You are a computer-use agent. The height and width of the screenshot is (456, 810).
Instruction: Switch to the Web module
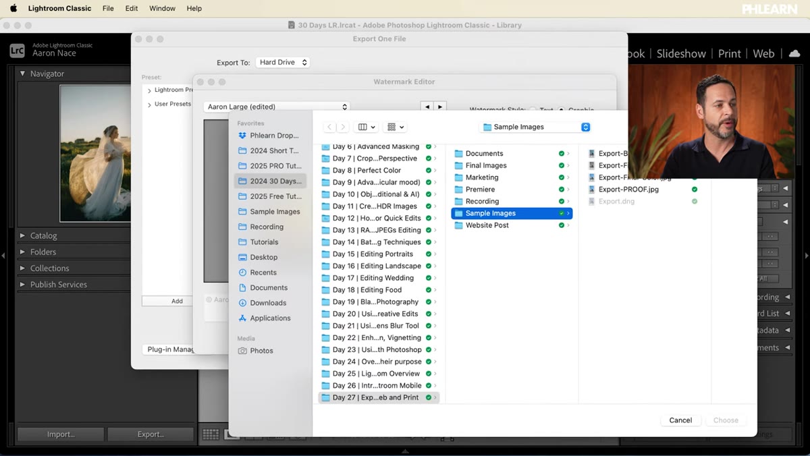(763, 54)
